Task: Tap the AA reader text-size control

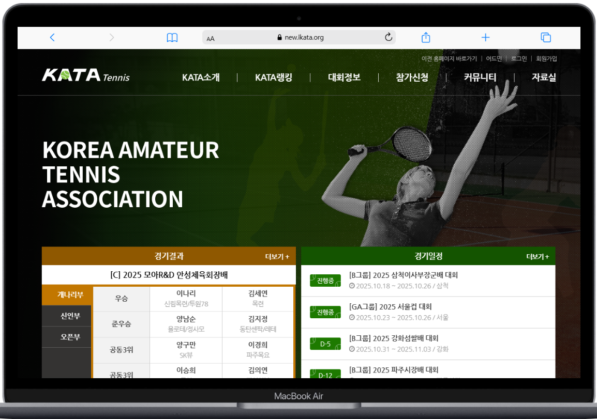Action: click(x=211, y=38)
